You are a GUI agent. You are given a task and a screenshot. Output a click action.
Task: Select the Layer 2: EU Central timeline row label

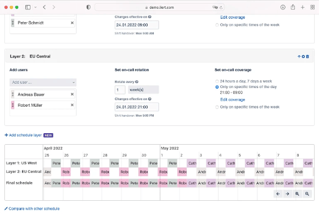tap(24, 172)
